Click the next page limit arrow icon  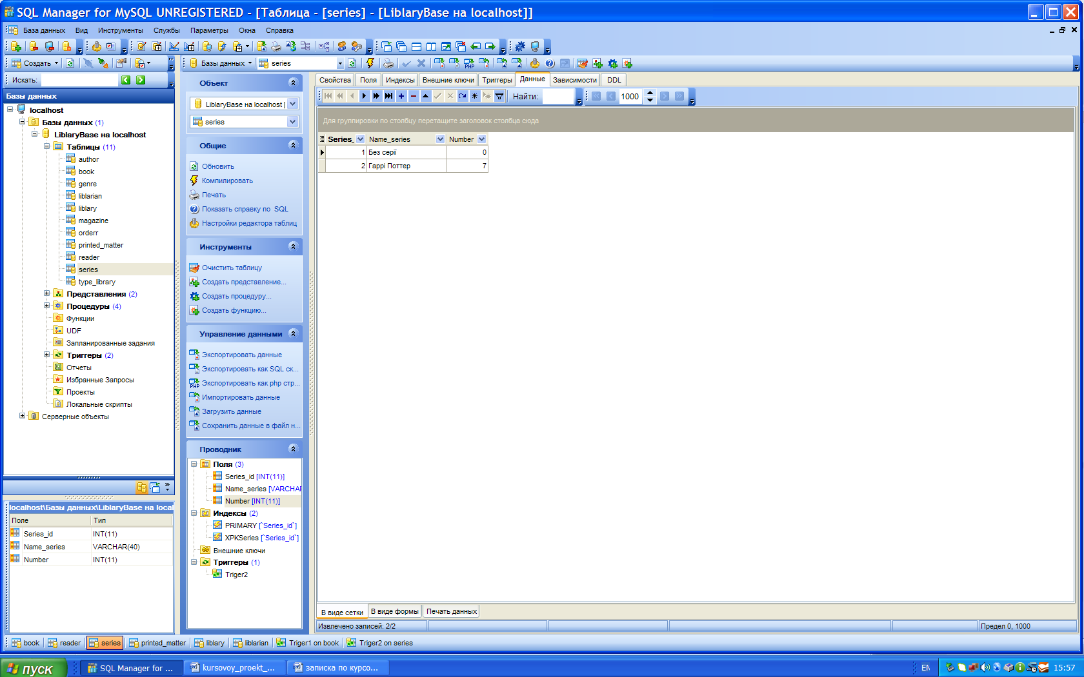click(x=665, y=96)
